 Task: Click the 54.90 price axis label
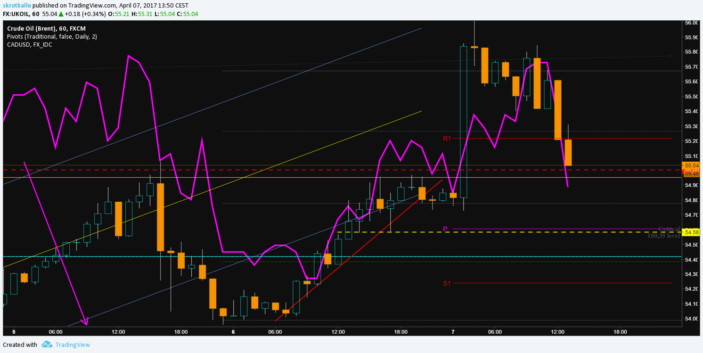[x=691, y=185]
